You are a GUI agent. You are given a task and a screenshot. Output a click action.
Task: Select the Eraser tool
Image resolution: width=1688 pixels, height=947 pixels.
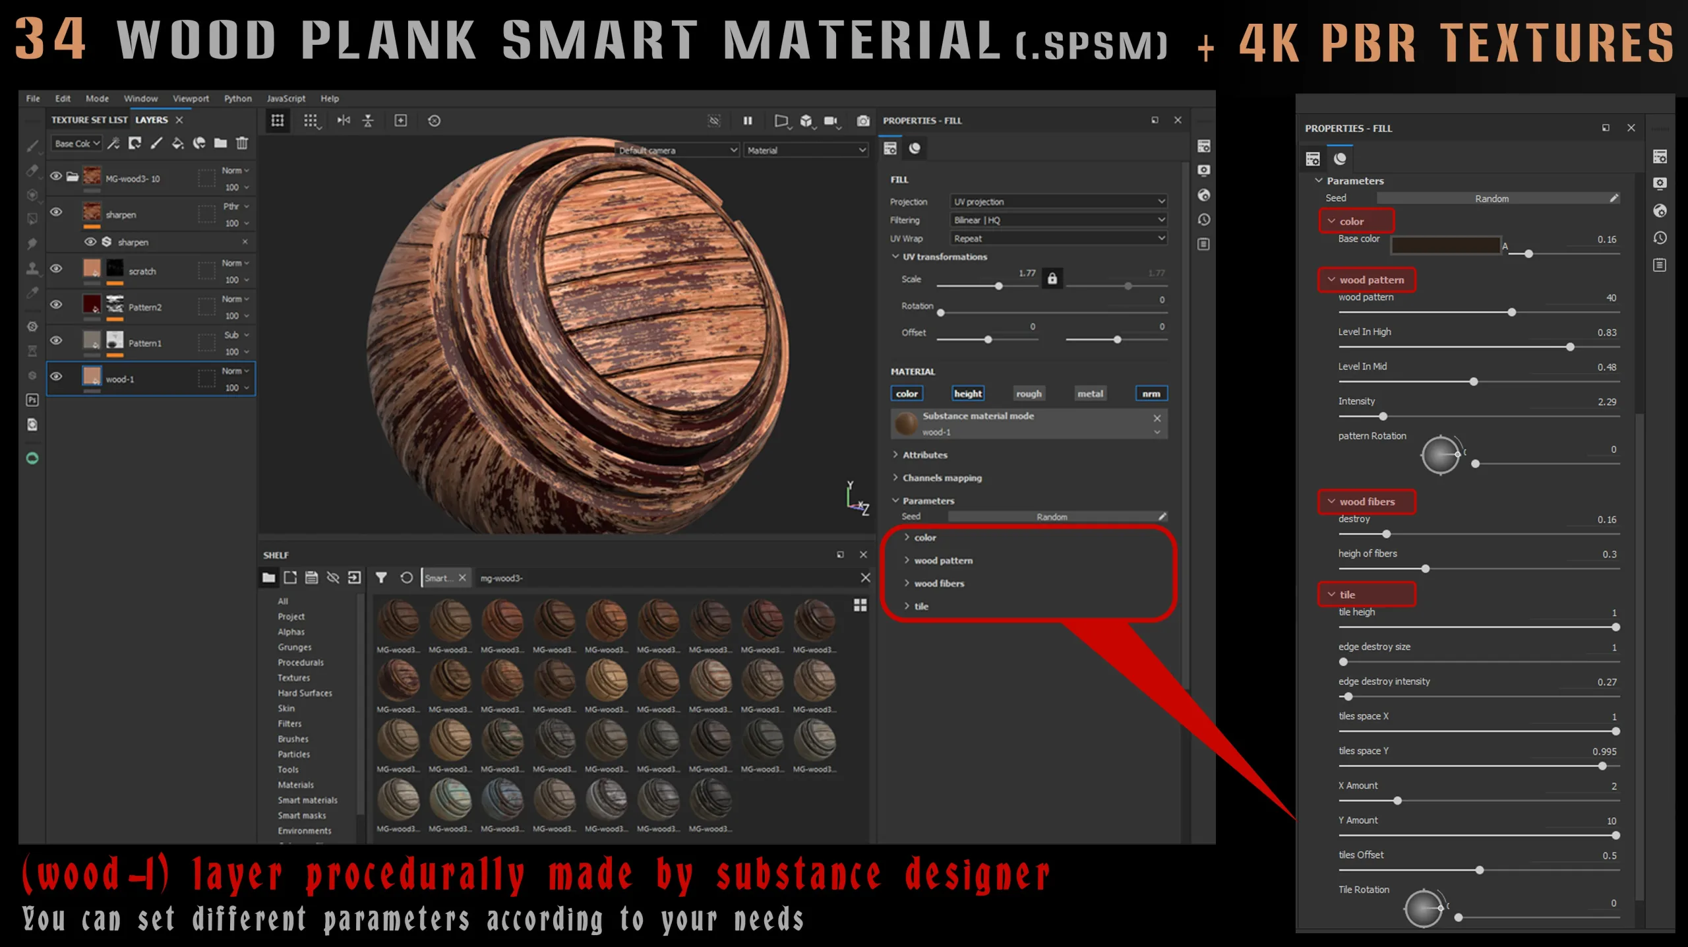pos(32,170)
